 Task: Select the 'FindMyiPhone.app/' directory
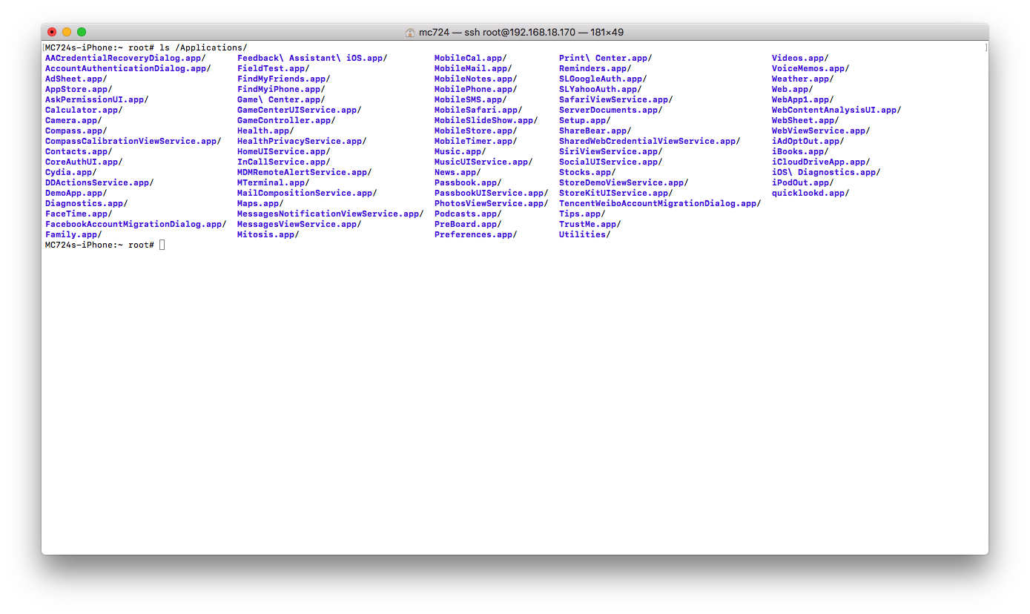[x=281, y=89]
